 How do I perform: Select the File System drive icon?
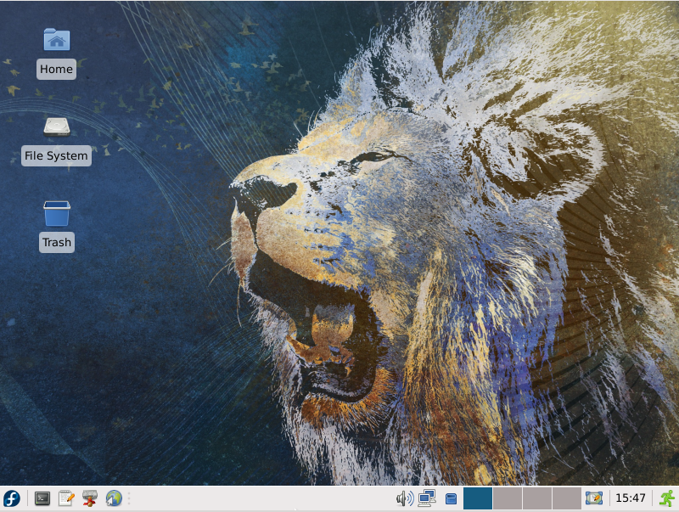[57, 127]
